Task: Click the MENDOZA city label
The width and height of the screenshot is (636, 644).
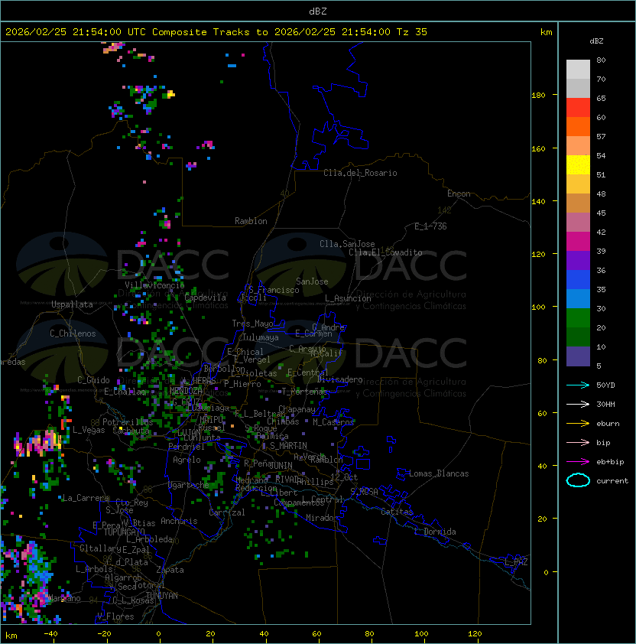Action: 186,391
